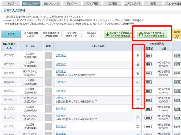The height and width of the screenshot is (135, 181).
Task: Uncheck the send checkbox in the fourth row
Action: click(138, 82)
